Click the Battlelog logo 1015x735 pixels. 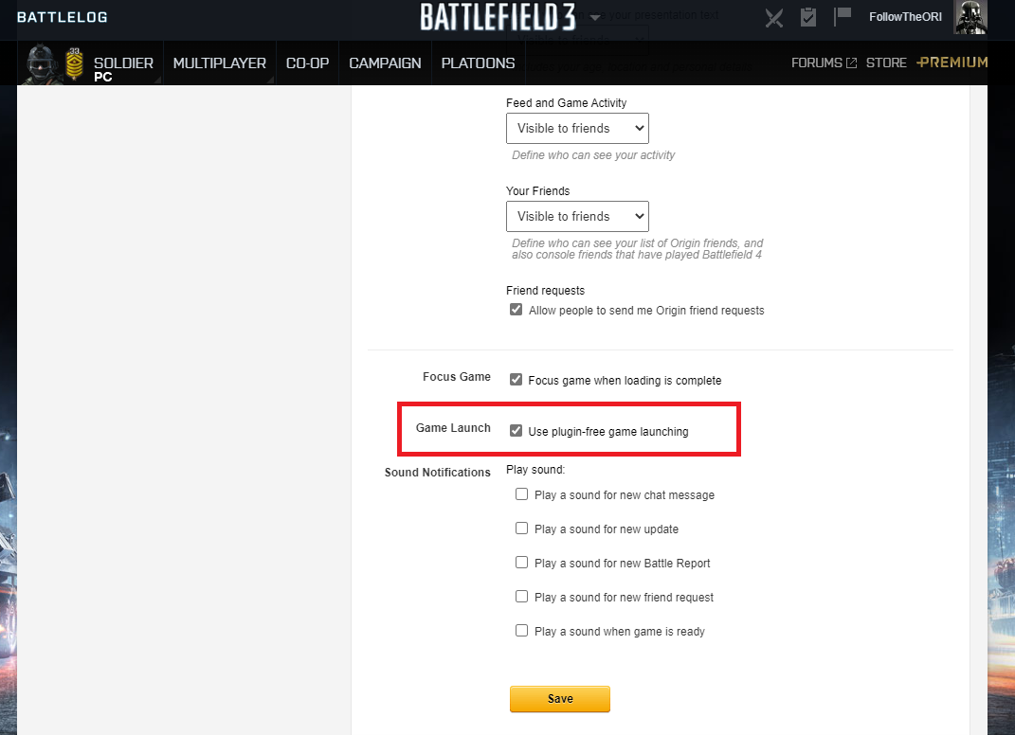(63, 17)
